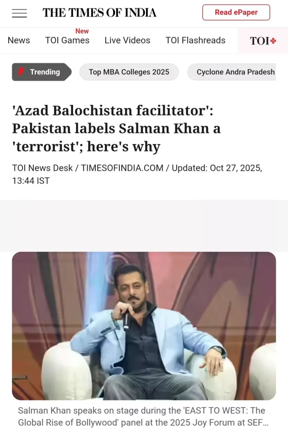Click the TIMESOFINDIA.COM source text
This screenshot has width=288, height=436.
[x=122, y=168]
